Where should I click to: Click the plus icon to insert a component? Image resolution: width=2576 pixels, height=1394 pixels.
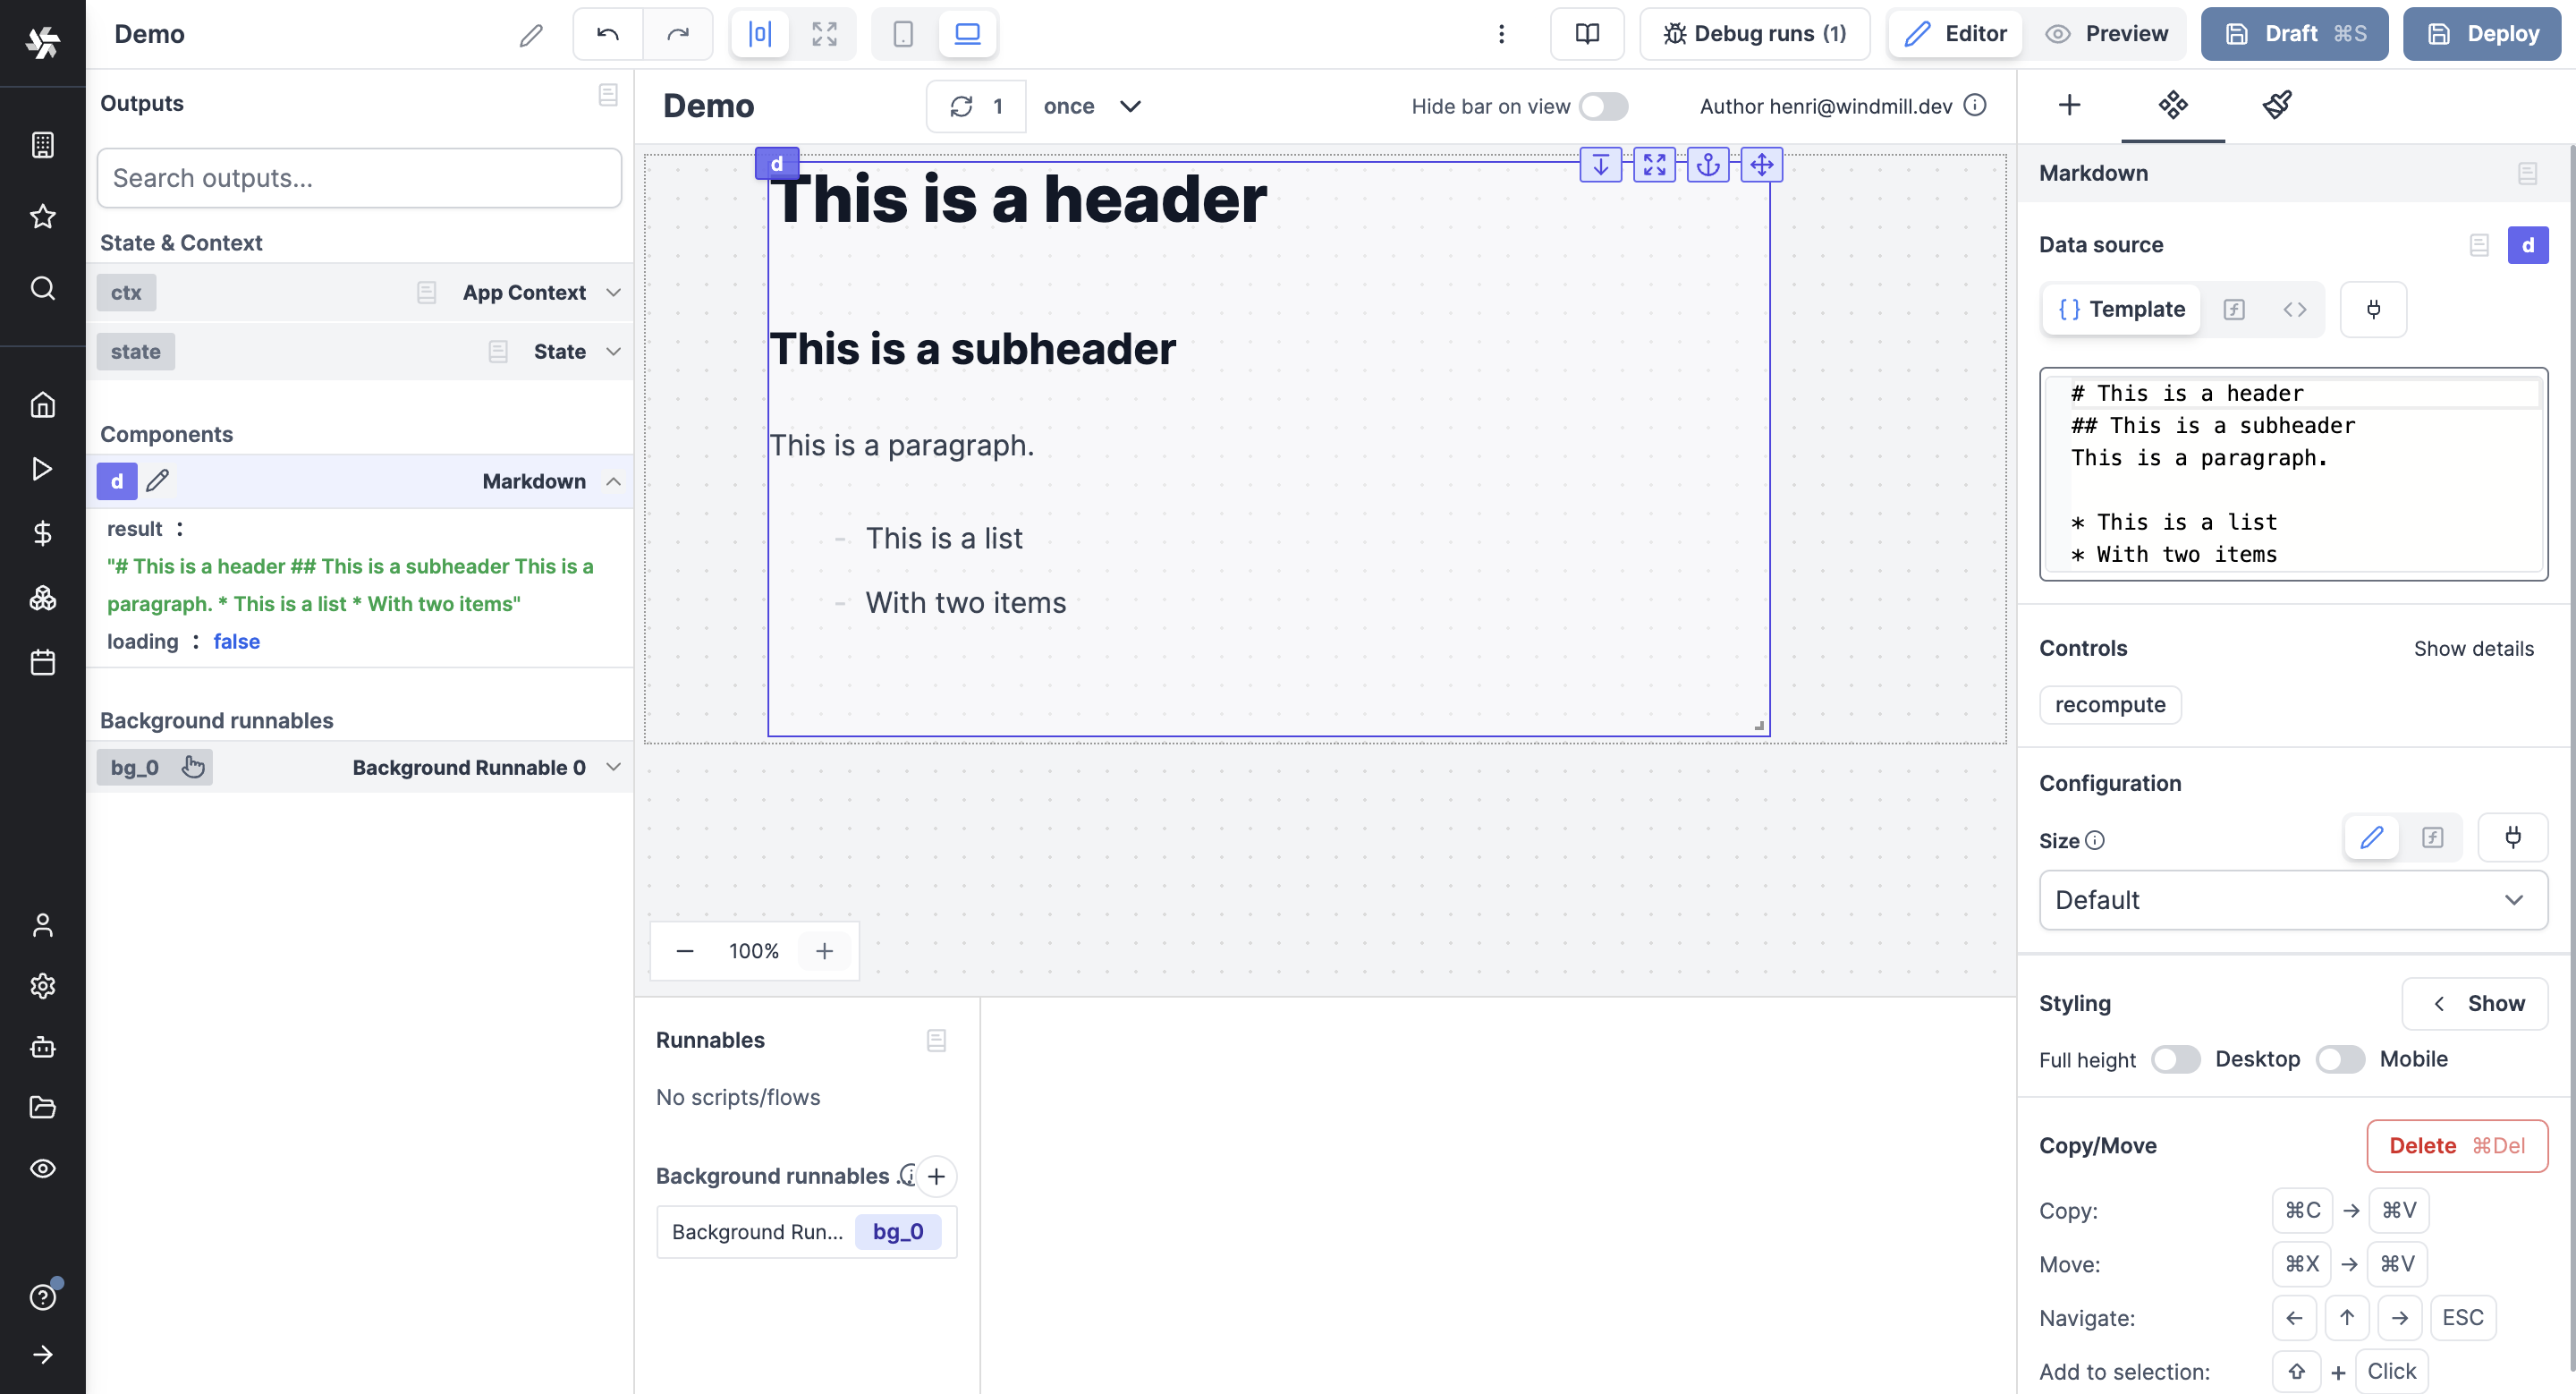(2070, 105)
